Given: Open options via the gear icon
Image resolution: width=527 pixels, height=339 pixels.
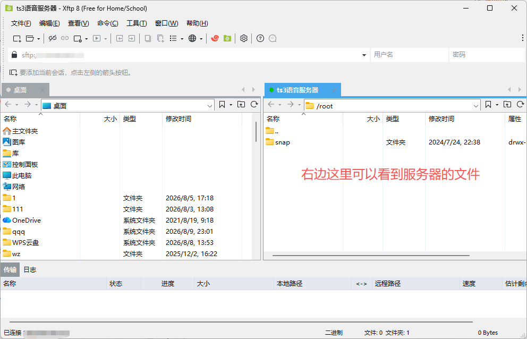Looking at the screenshot, I should pyautogui.click(x=244, y=38).
